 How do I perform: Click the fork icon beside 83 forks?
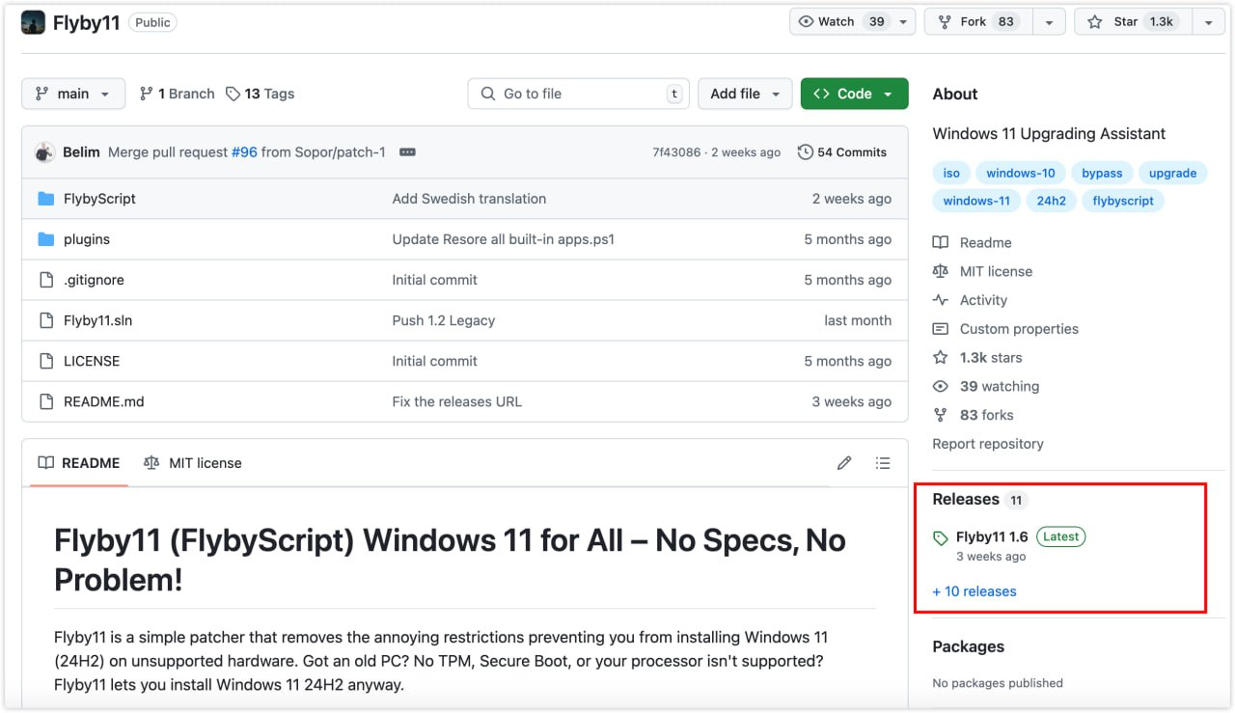coord(941,415)
